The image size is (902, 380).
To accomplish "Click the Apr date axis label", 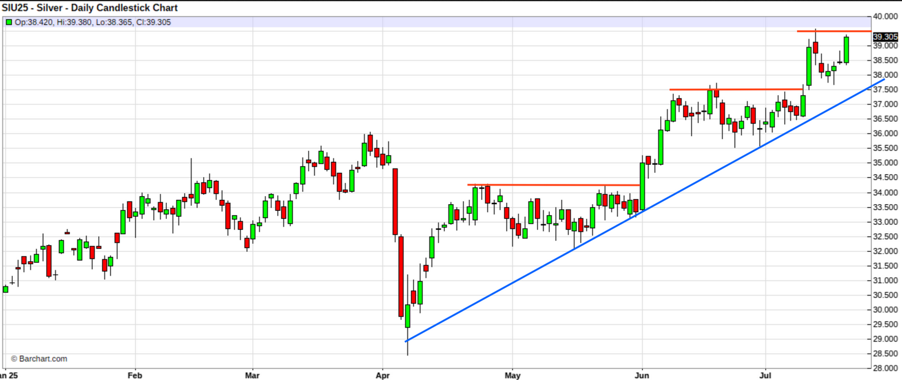I will point(383,373).
